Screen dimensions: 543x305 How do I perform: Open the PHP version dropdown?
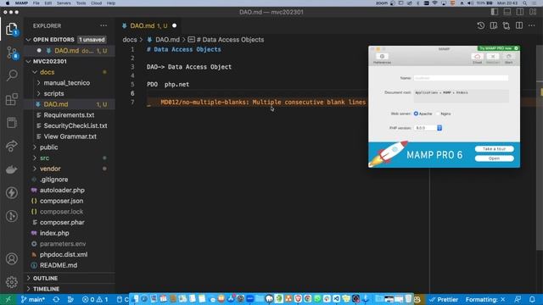(428, 128)
